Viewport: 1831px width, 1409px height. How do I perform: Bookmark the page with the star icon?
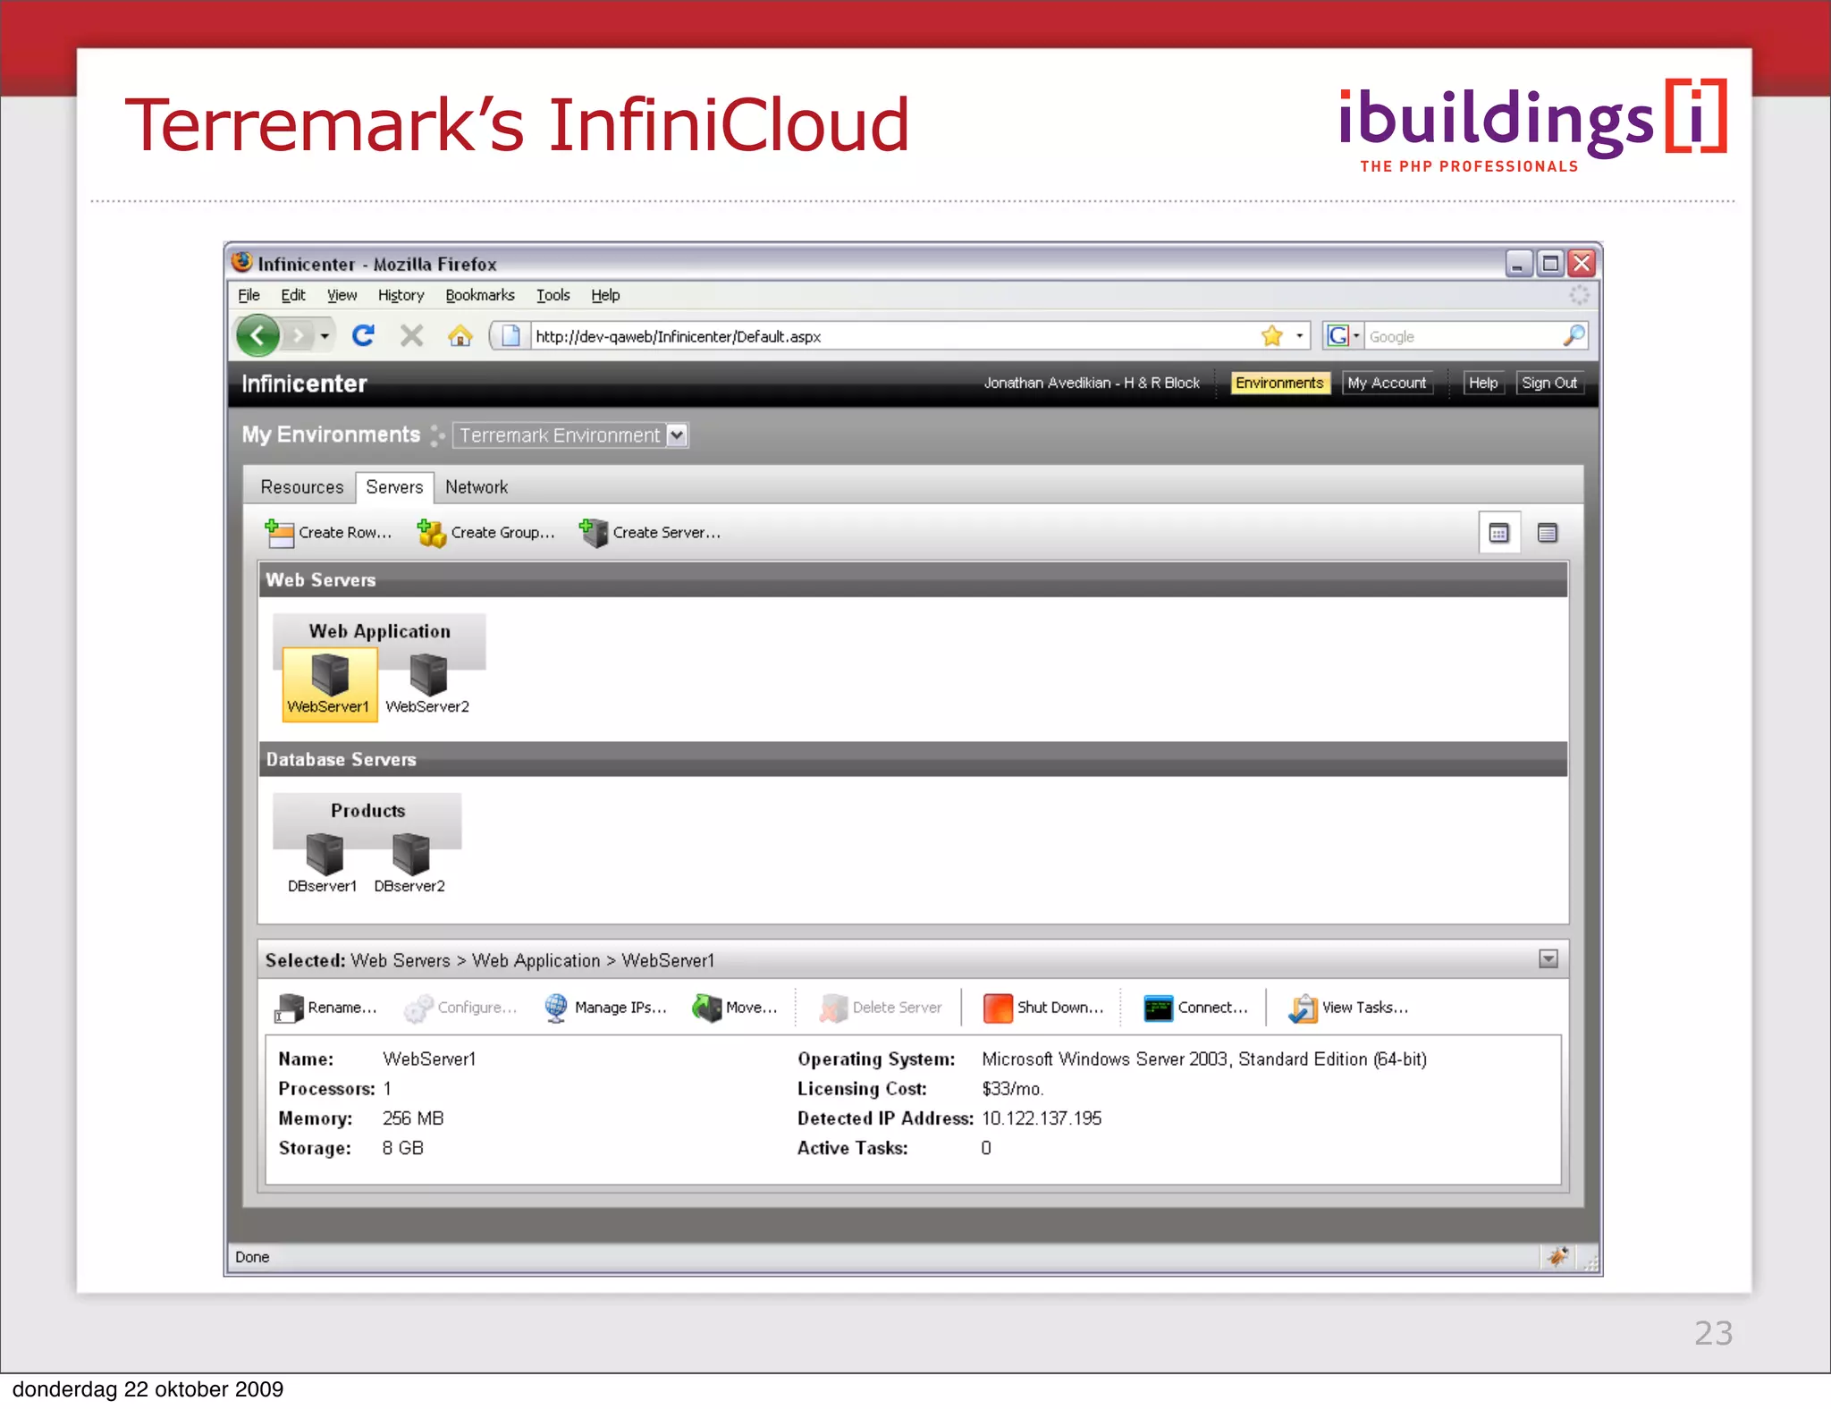(x=1271, y=336)
